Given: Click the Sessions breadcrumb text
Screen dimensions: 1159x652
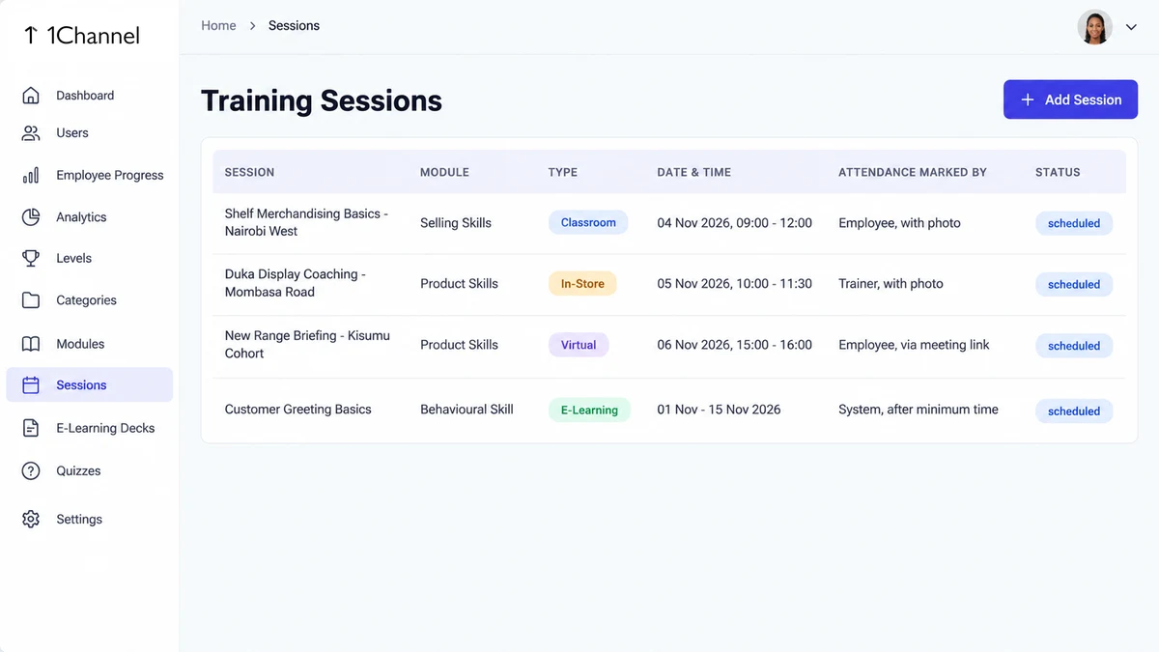Looking at the screenshot, I should coord(294,26).
